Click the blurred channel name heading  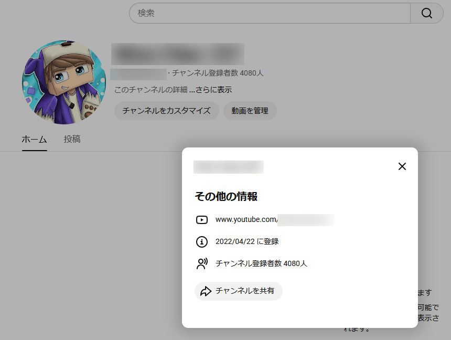click(177, 54)
